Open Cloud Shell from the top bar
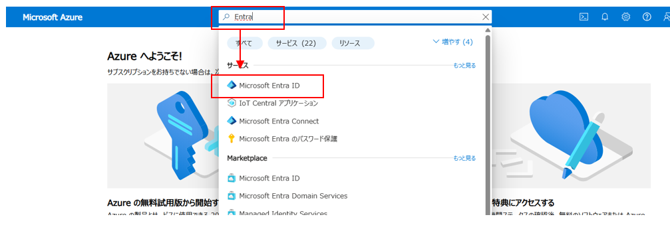Viewport: 670px width, 239px height. [x=584, y=17]
